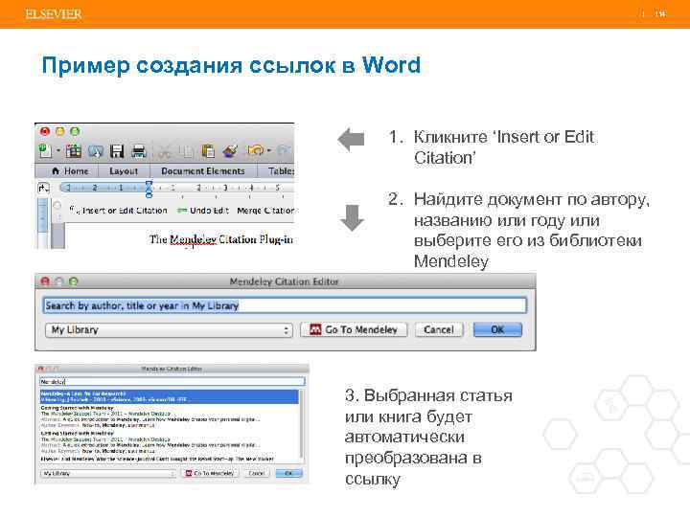Close the results Citation Editor with red button
This screenshot has height=517, width=690.
pos(41,369)
